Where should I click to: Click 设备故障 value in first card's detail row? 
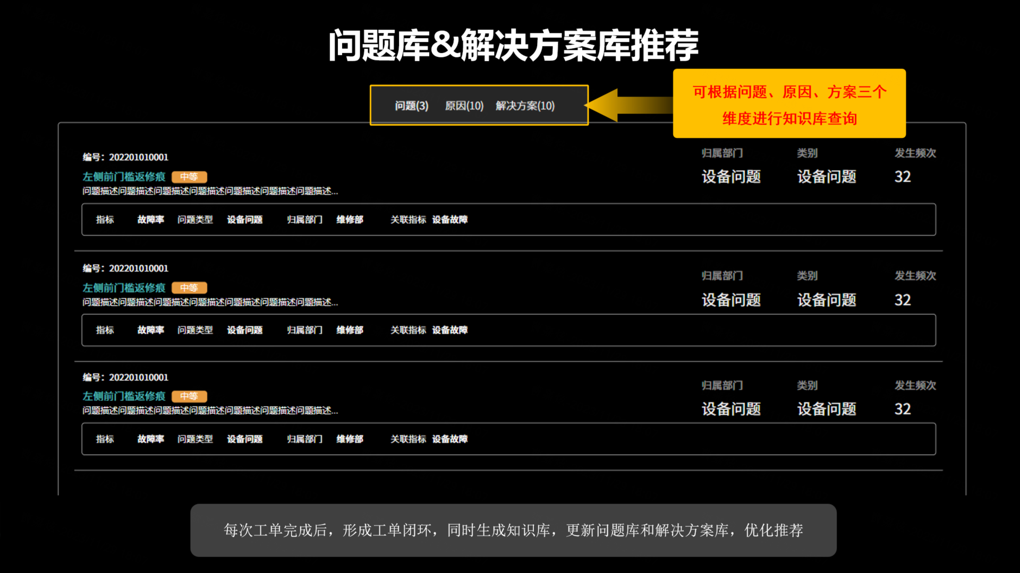coord(449,220)
